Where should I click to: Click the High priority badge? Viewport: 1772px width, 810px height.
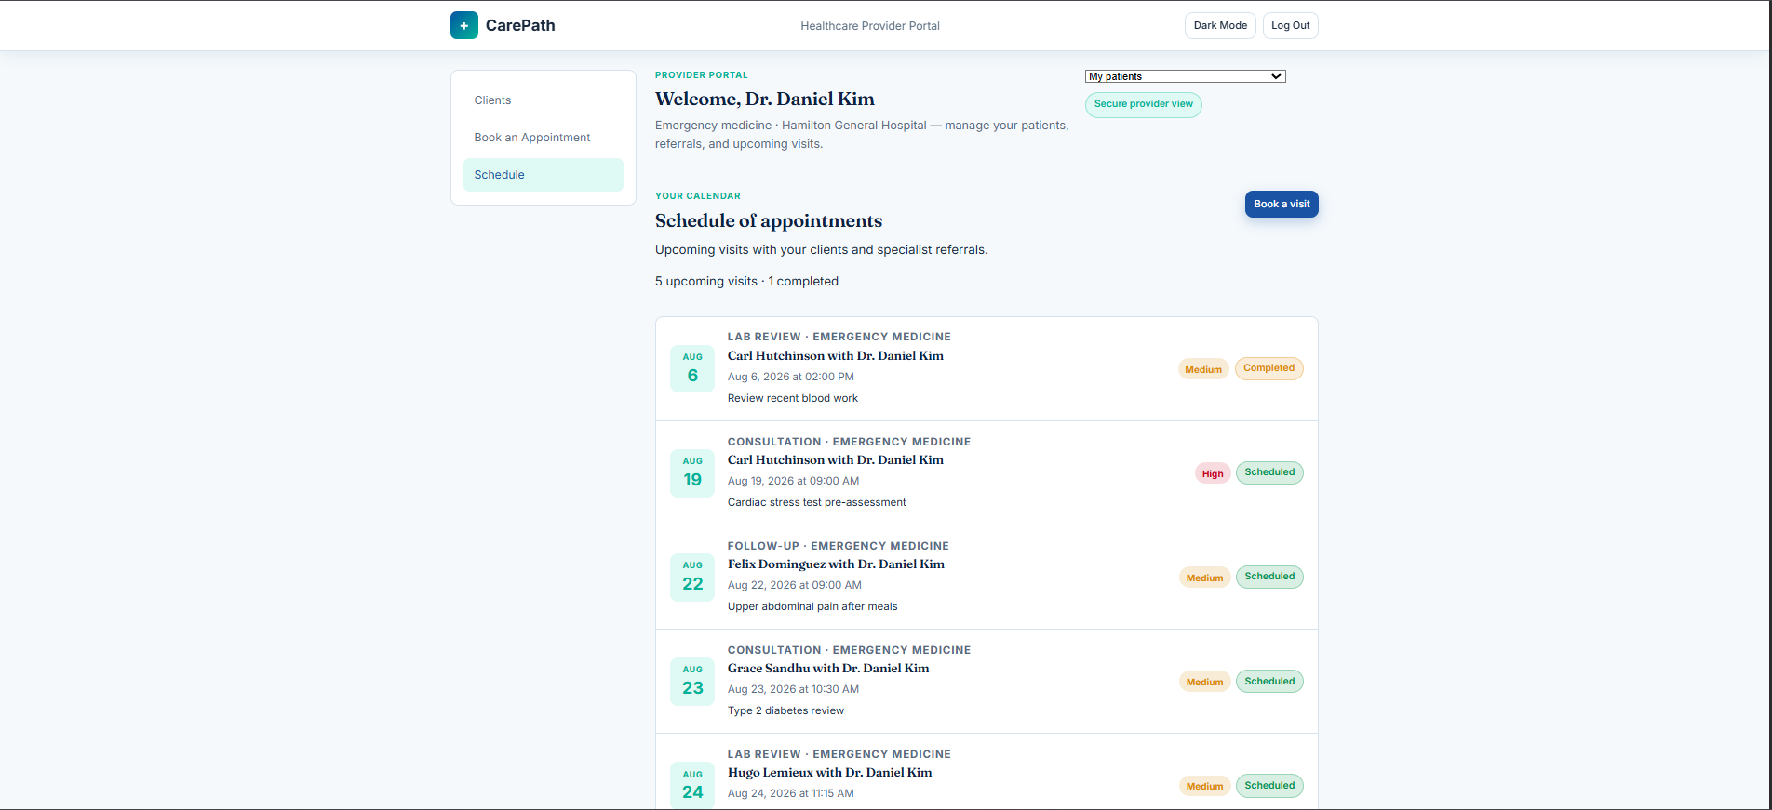pyautogui.click(x=1213, y=473)
